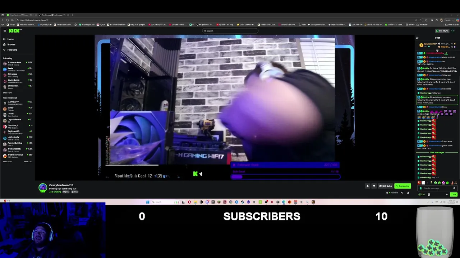
Task: Click Crazyhardwood13 streamer avatar
Action: [43, 187]
